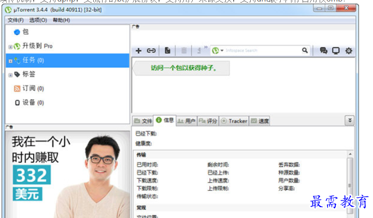
Task: Click the 下载速度 label
Action: pos(147,180)
